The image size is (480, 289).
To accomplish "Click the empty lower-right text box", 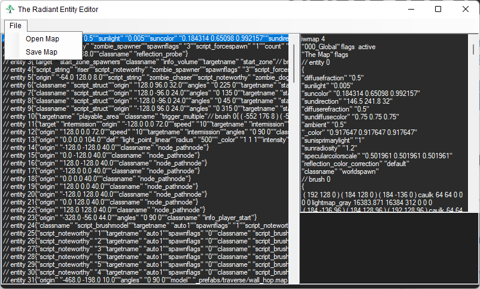I will tap(389, 248).
